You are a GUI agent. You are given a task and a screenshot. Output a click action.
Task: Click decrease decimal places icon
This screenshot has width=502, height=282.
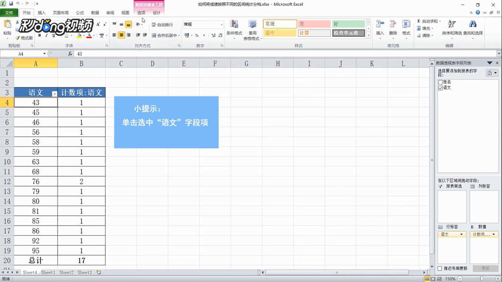pos(220,35)
